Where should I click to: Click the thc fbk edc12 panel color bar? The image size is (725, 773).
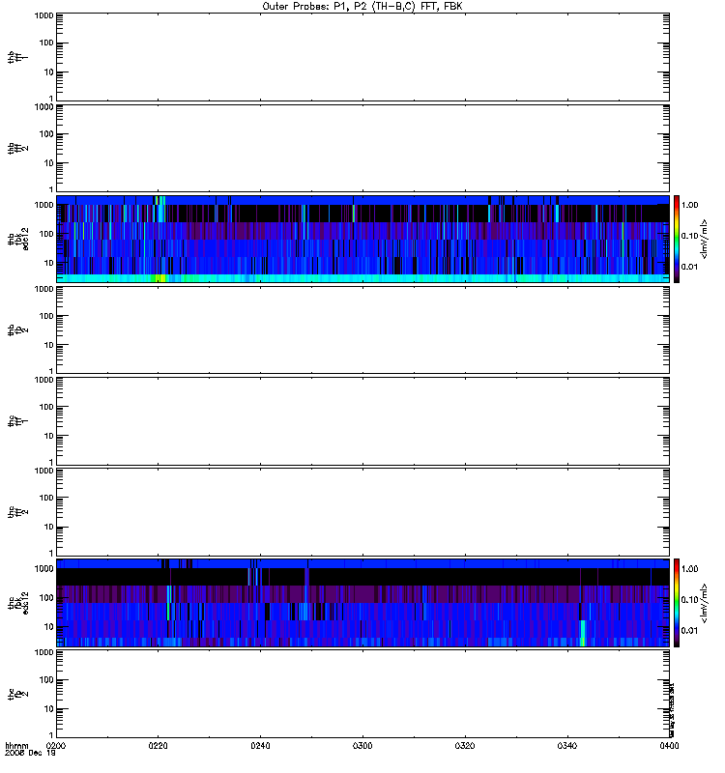click(677, 602)
